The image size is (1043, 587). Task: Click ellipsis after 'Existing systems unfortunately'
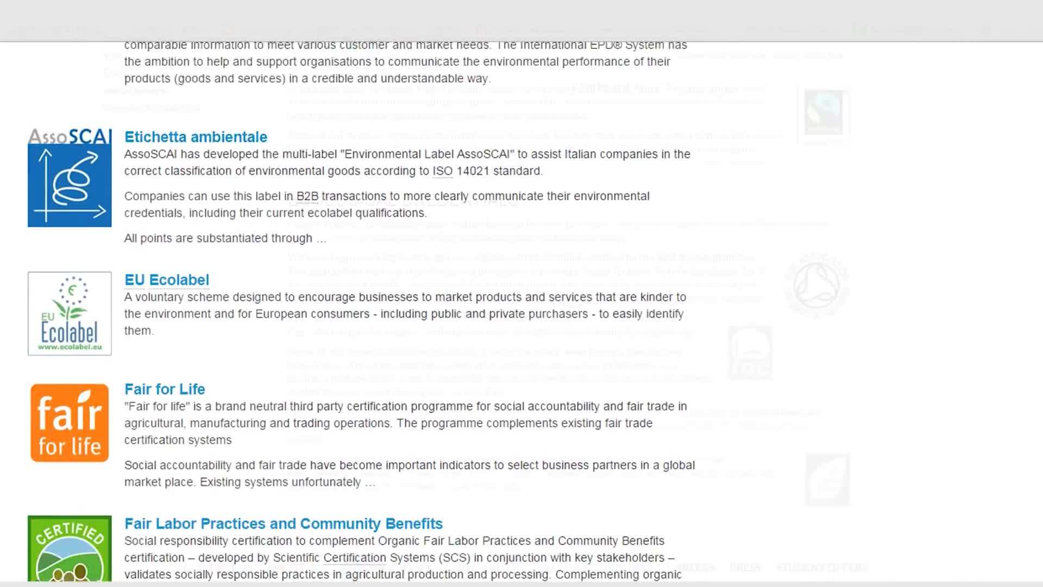370,483
